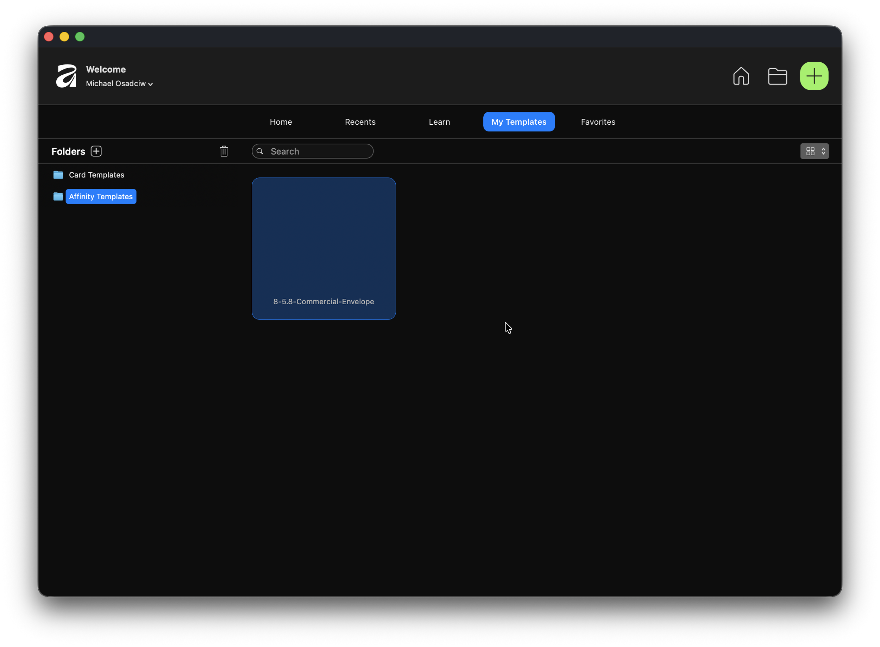The width and height of the screenshot is (880, 647).
Task: Go to the Favorites tab
Action: [x=598, y=122]
